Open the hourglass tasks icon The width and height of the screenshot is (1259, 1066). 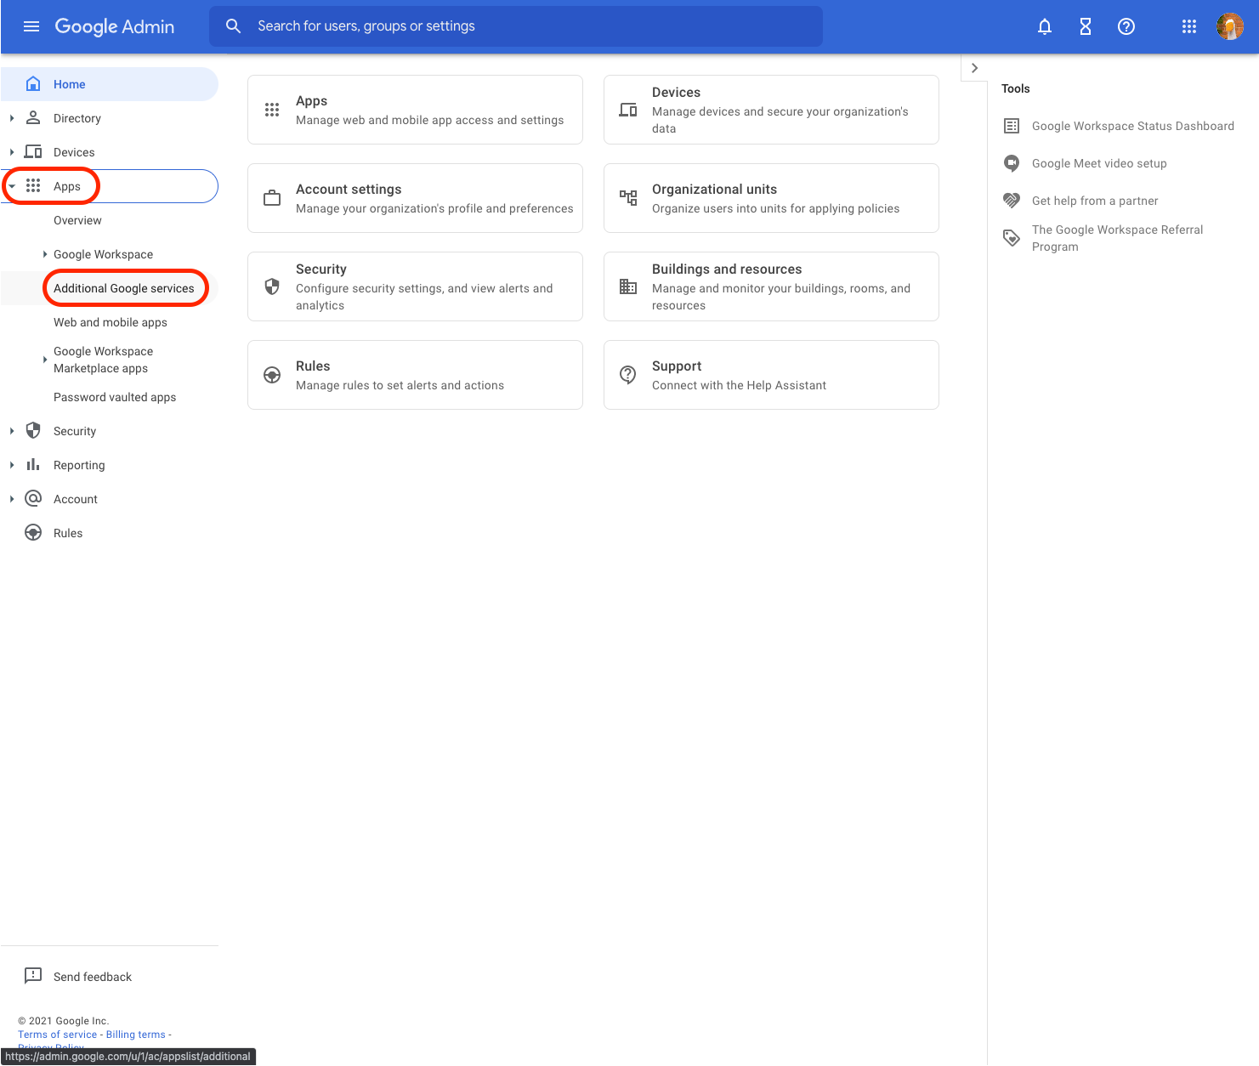pos(1086,26)
